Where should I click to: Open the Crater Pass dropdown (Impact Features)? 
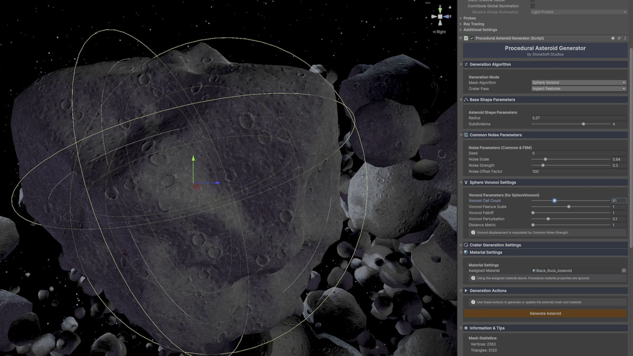(x=579, y=89)
